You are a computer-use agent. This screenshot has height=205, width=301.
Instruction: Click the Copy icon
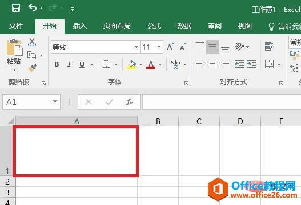[31, 55]
